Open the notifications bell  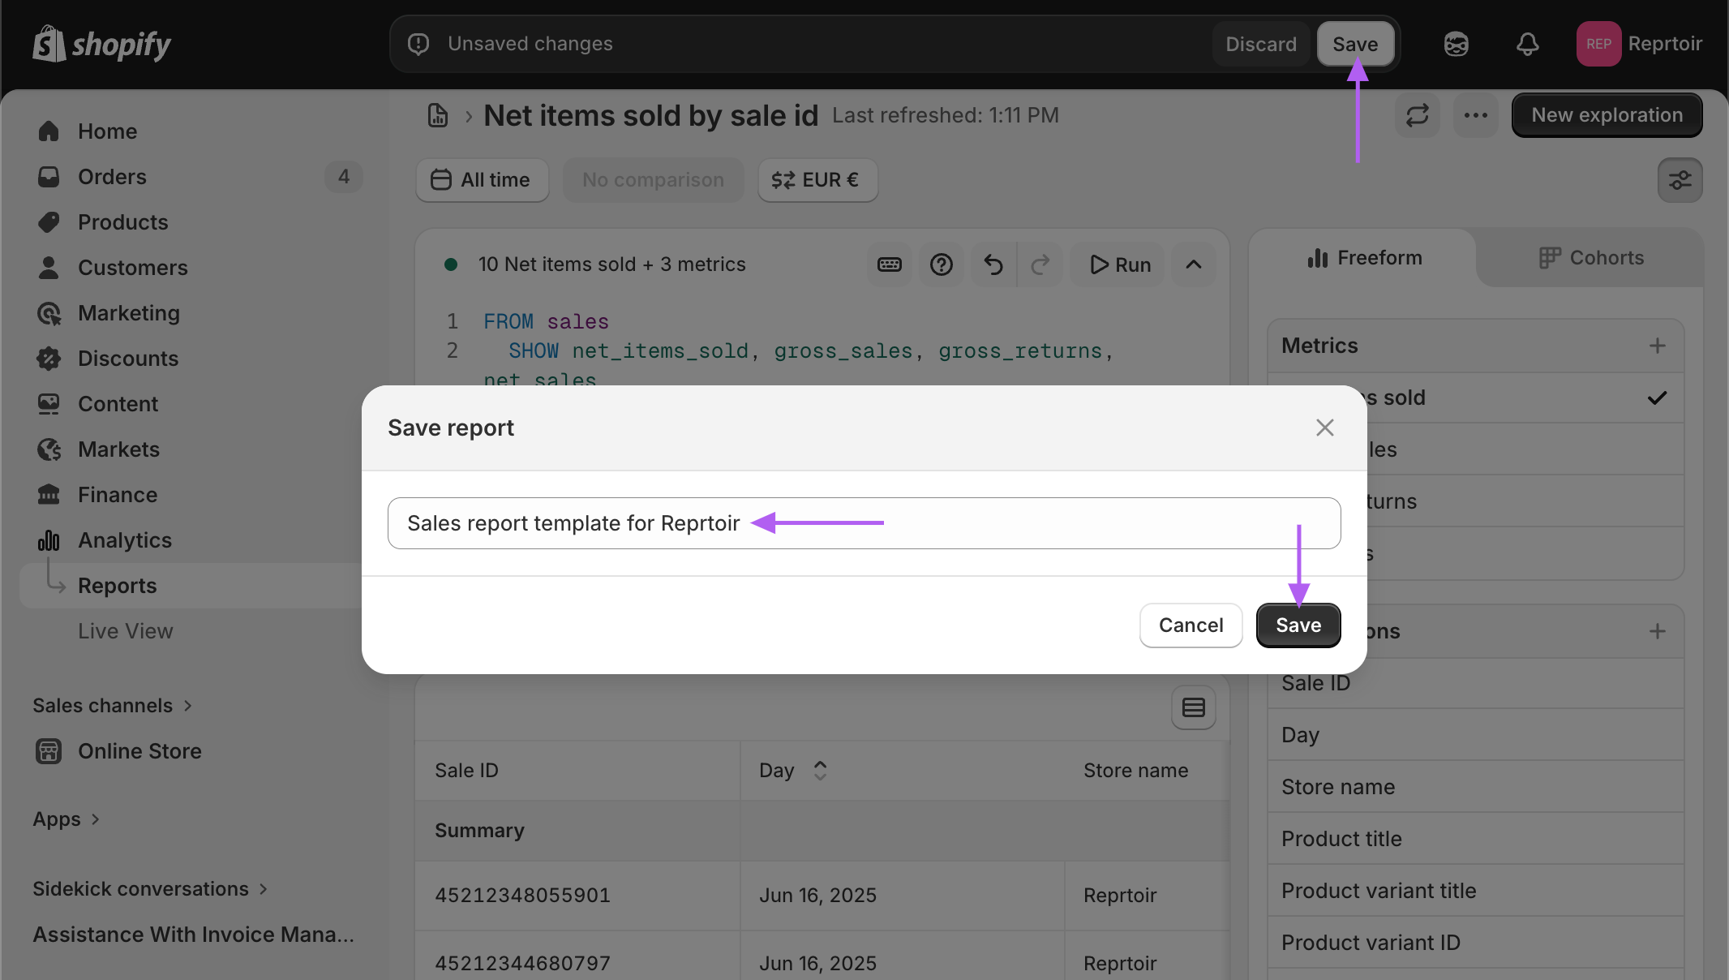point(1527,44)
